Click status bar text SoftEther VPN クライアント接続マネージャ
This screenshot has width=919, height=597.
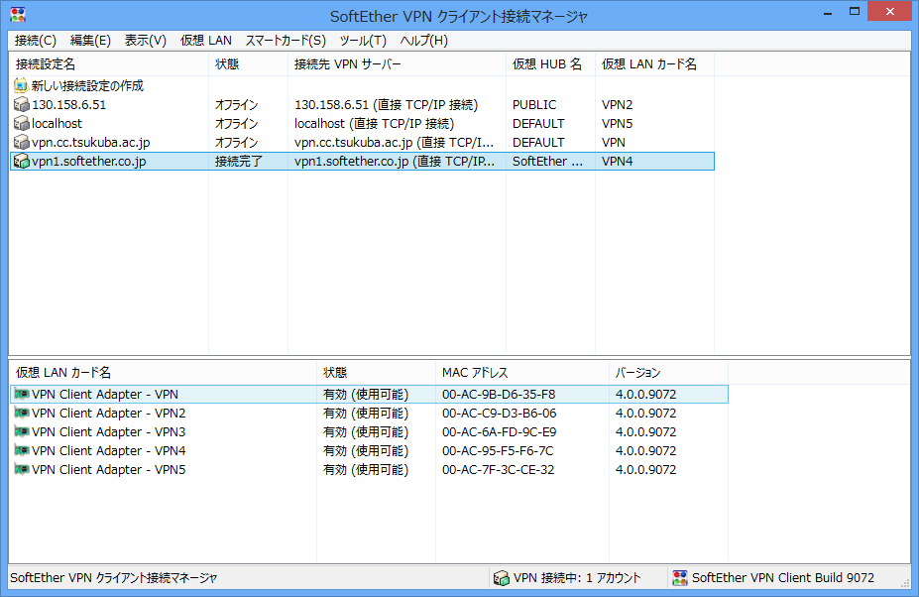click(x=114, y=577)
